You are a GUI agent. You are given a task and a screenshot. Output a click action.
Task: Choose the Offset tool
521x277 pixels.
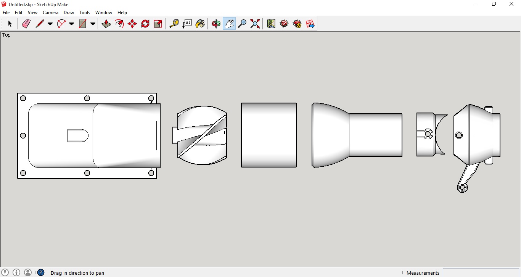(x=119, y=24)
